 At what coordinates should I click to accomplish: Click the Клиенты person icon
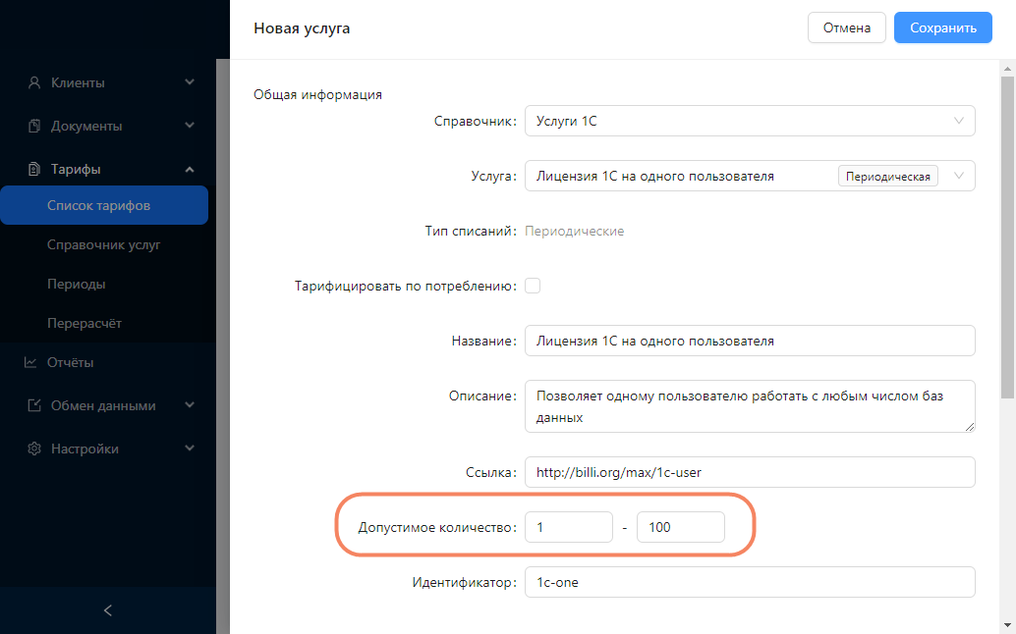(34, 82)
